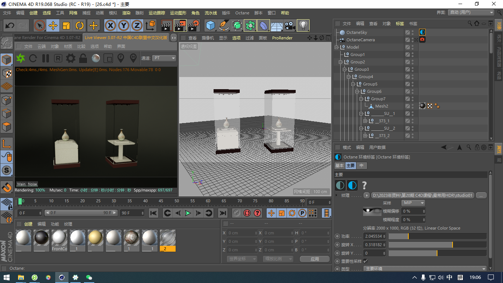Screen dimensions: 503x283
Task: Go to start of animation
Action: pos(154,213)
